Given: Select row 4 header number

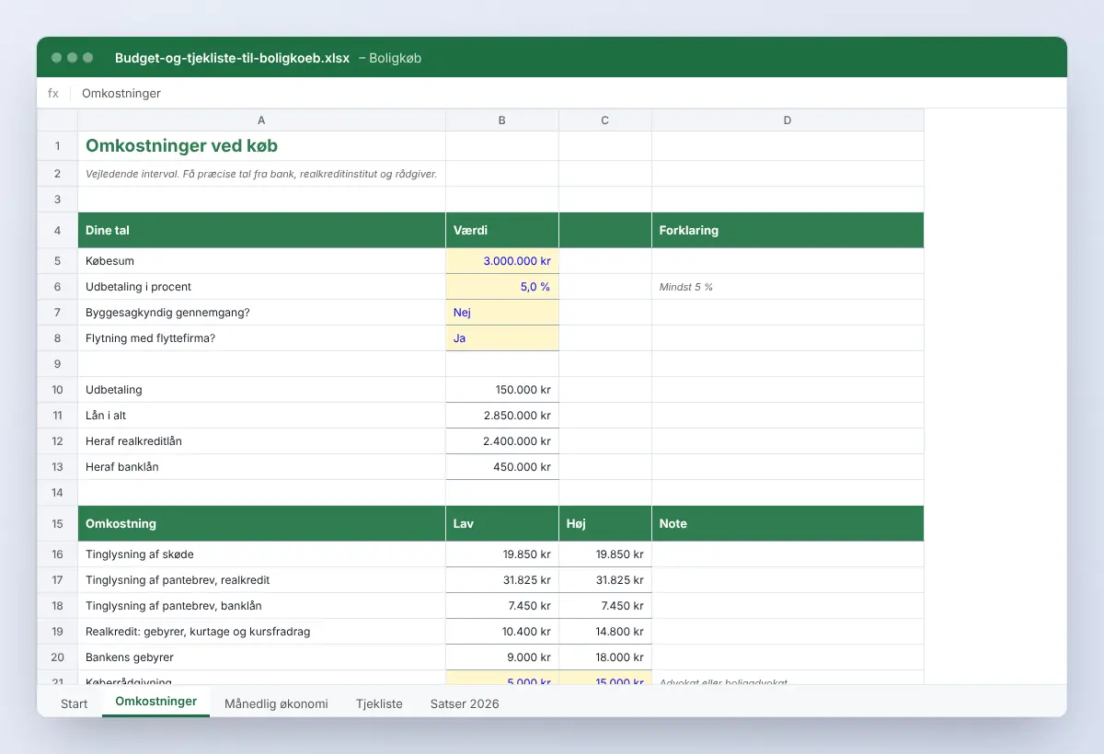Looking at the screenshot, I should pos(57,231).
